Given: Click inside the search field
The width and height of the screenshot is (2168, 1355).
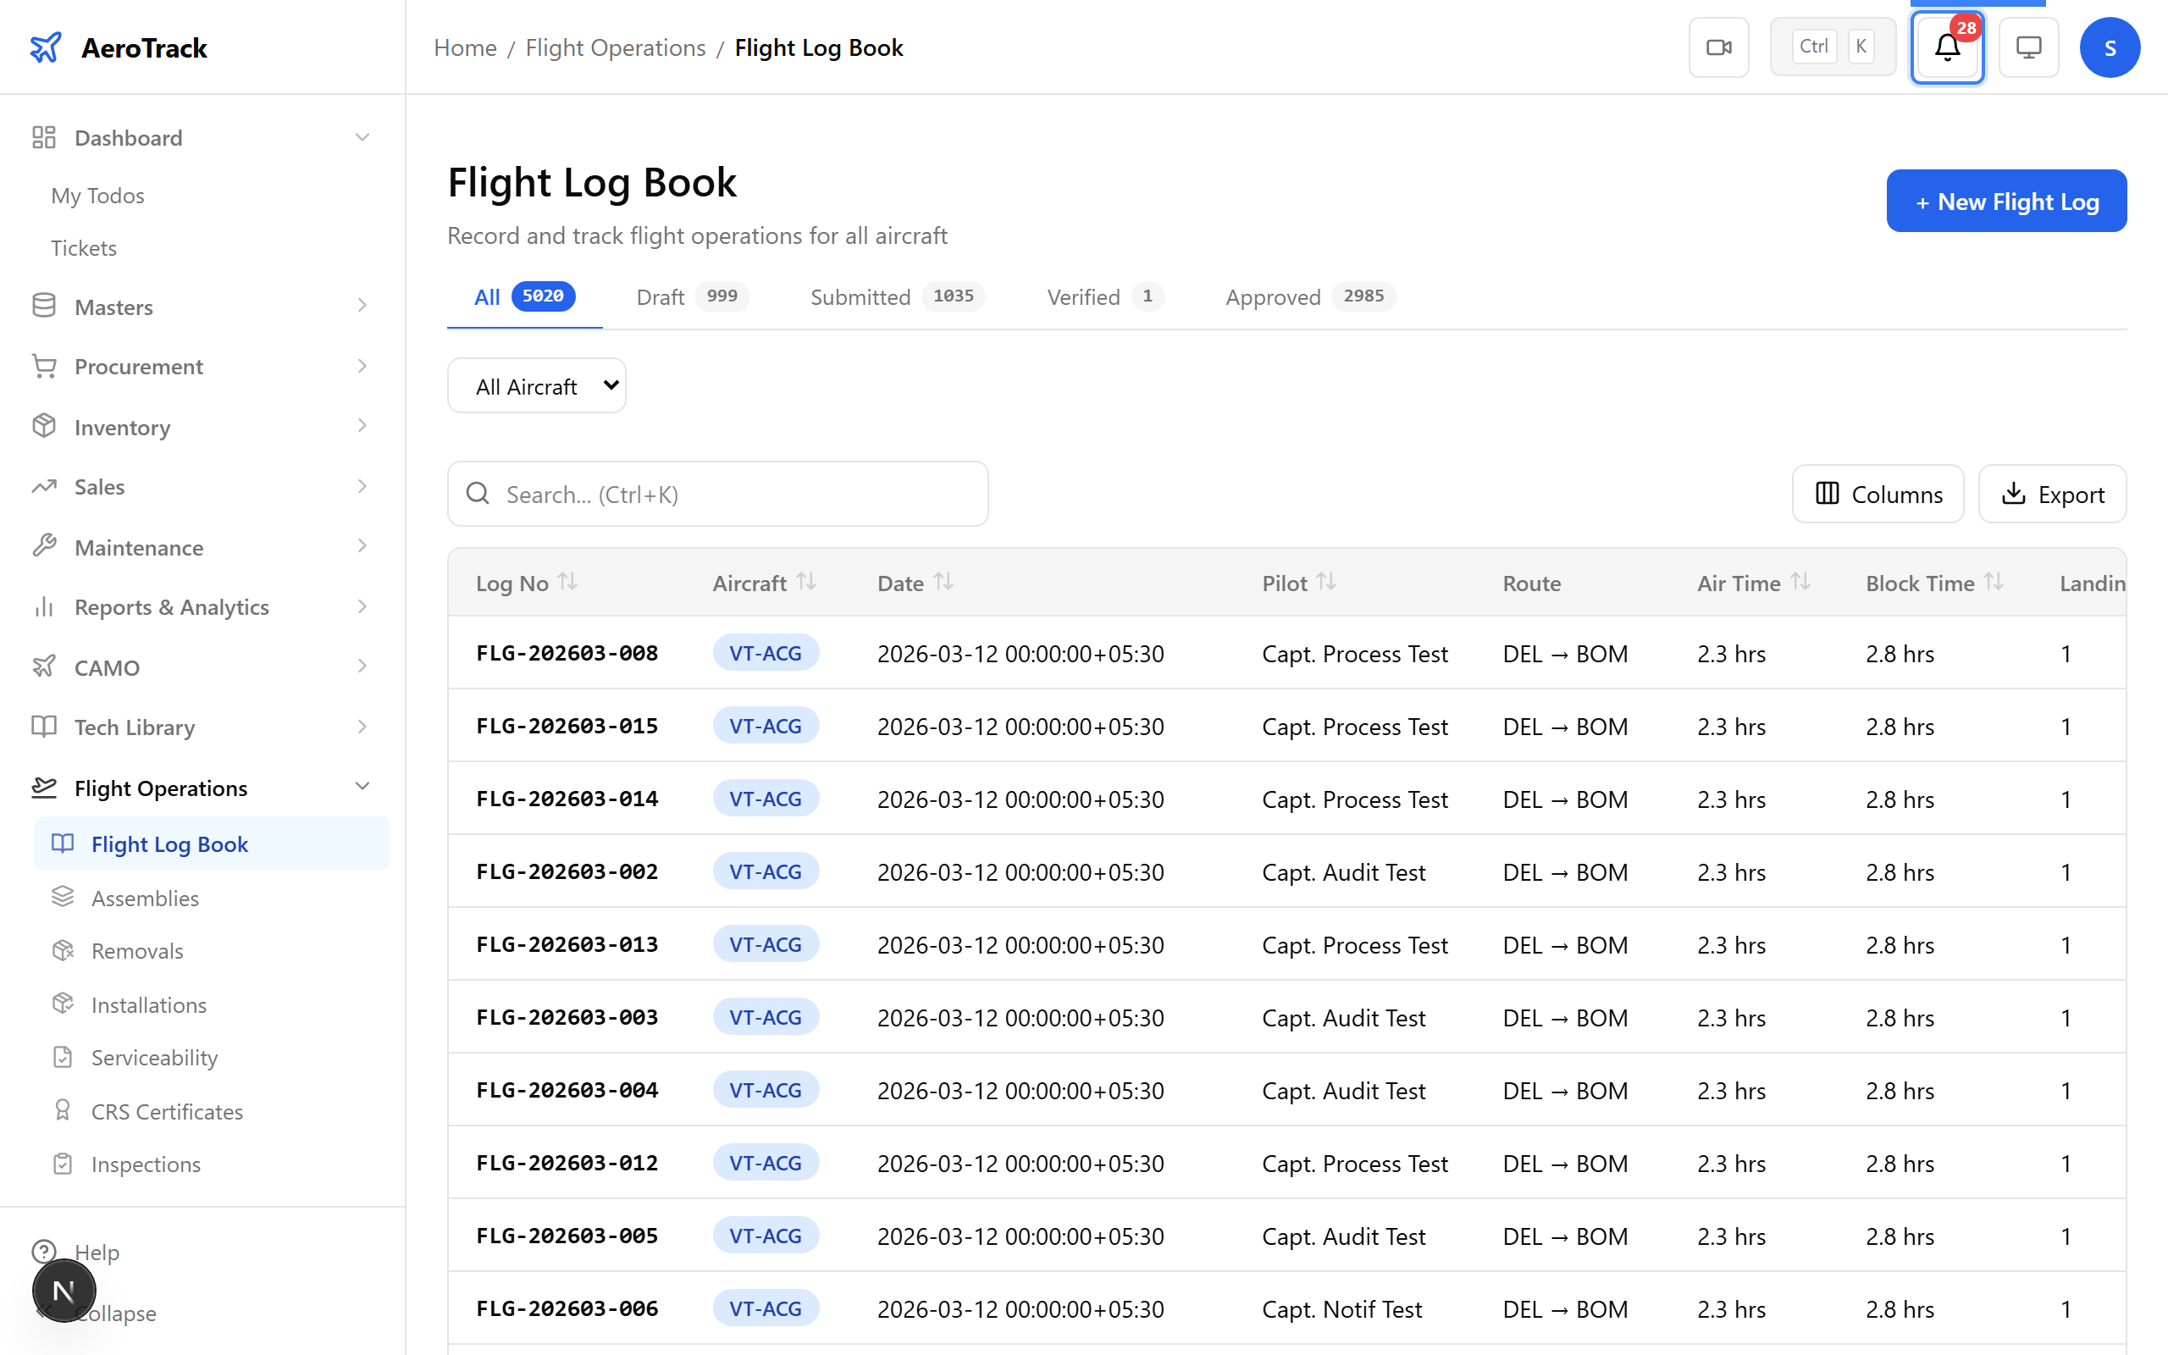Looking at the screenshot, I should click(716, 494).
